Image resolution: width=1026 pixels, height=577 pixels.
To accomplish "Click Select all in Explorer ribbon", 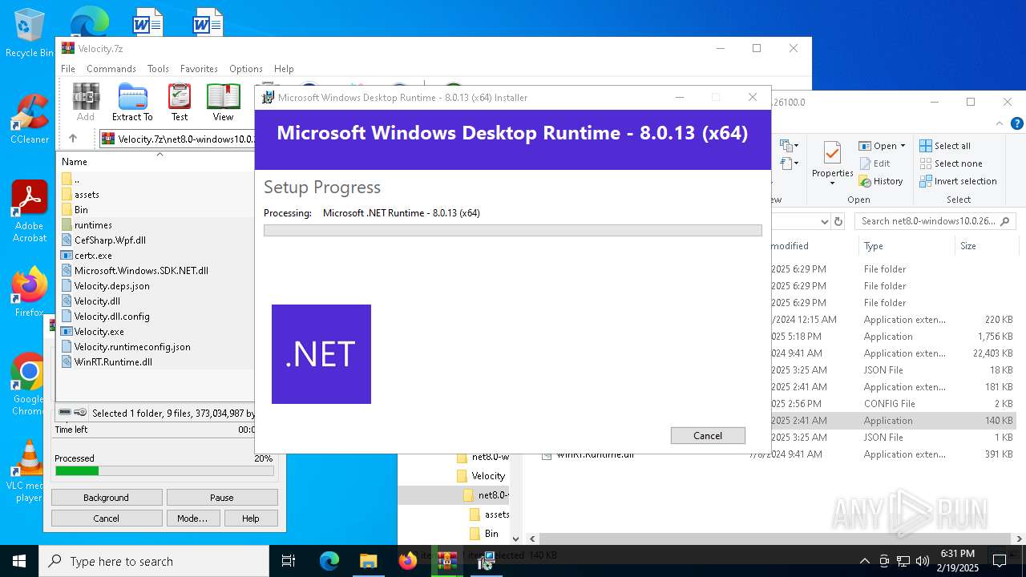I will click(945, 146).
